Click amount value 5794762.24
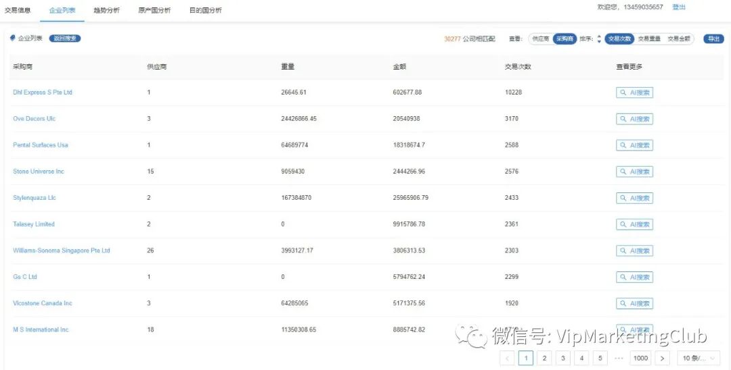This screenshot has width=731, height=370. coord(409,277)
